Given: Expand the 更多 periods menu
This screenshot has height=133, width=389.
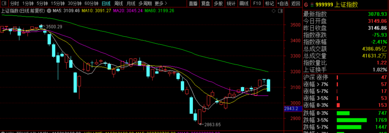Looking at the screenshot, I should click(x=161, y=4).
